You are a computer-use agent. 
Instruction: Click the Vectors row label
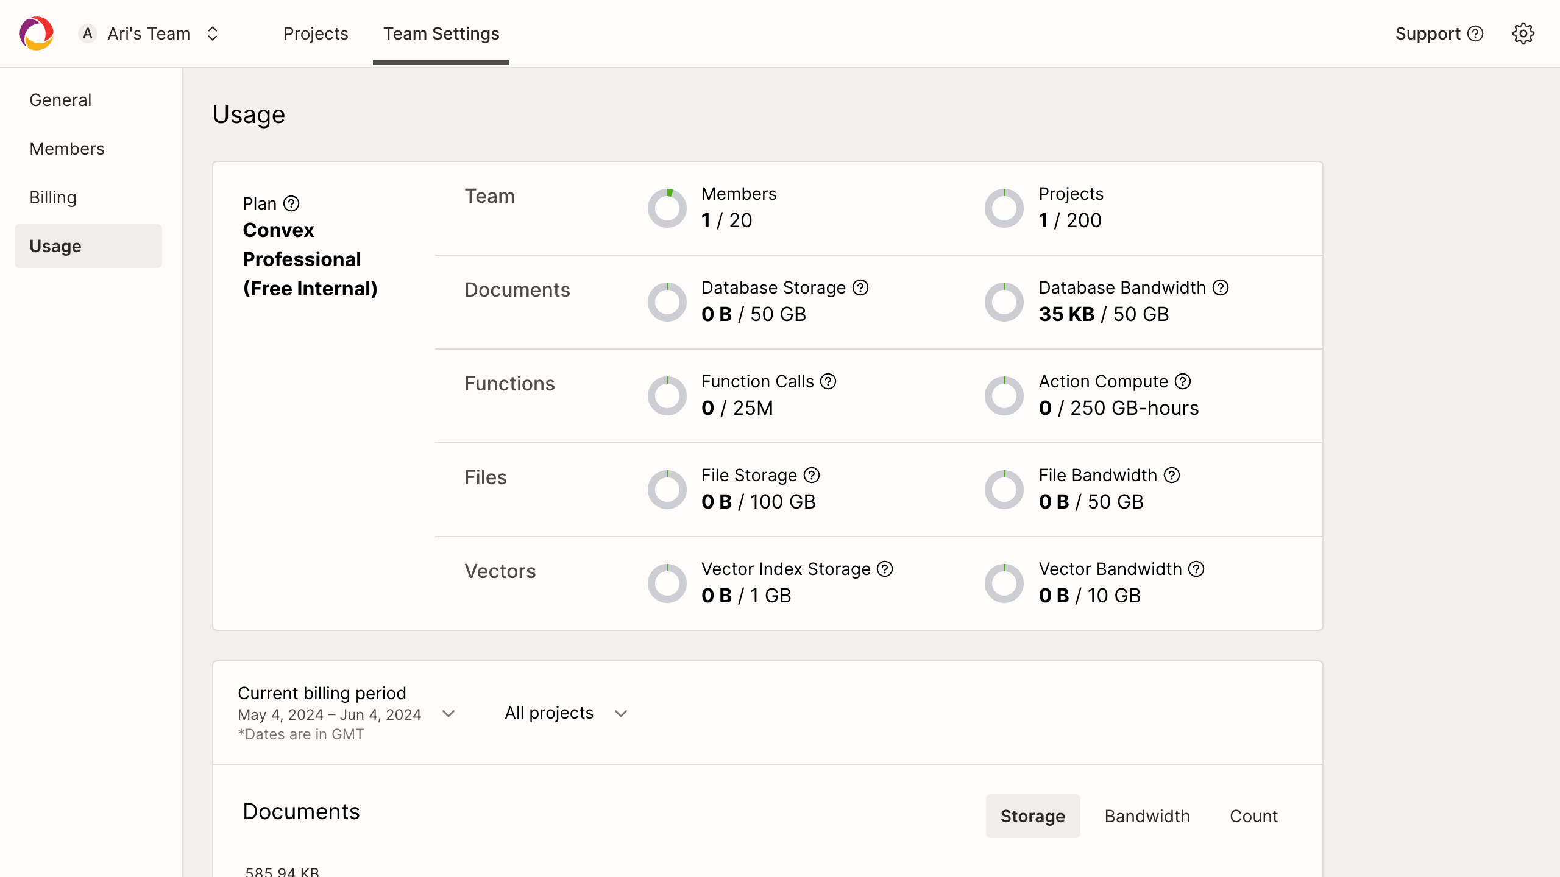[500, 571]
